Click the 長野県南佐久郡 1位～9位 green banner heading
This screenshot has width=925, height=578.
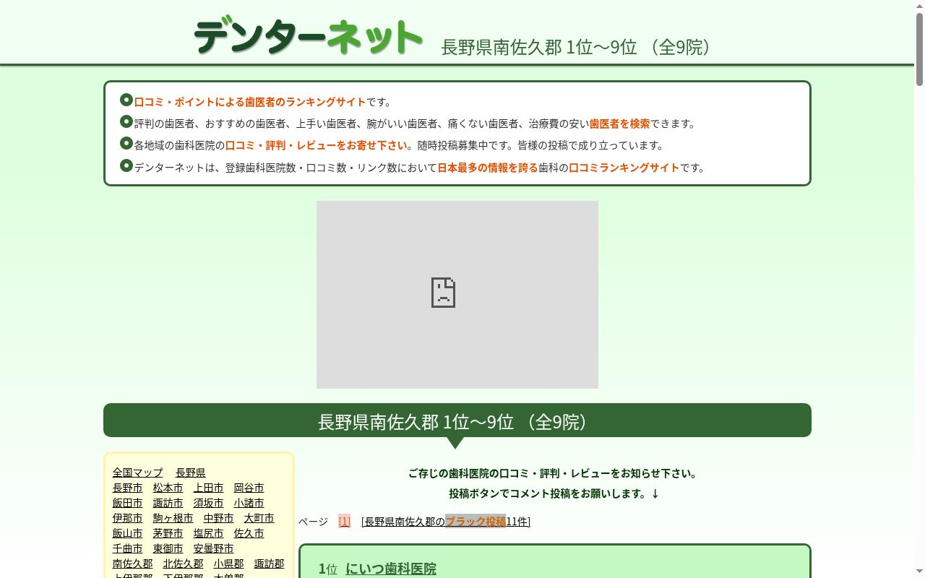point(457,421)
